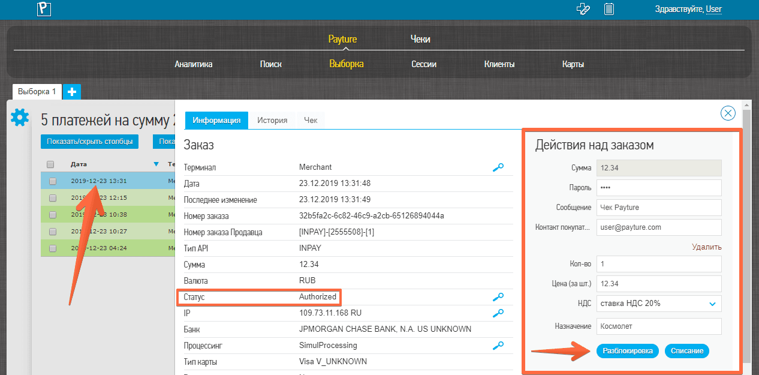Select order number 32b5fa2c-6c82-46c9-a2cb-65126894044a
The height and width of the screenshot is (375, 759).
(371, 216)
